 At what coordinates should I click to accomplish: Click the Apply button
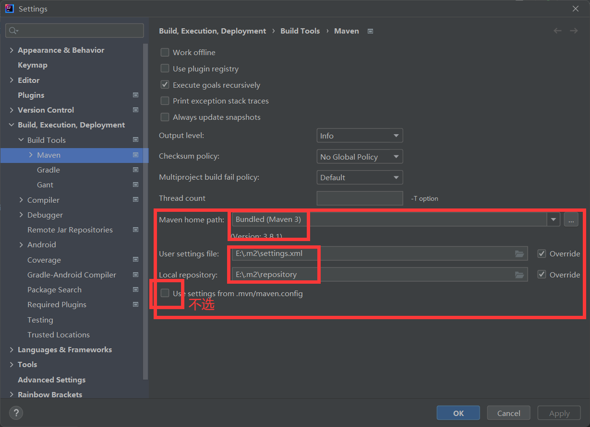click(x=559, y=413)
